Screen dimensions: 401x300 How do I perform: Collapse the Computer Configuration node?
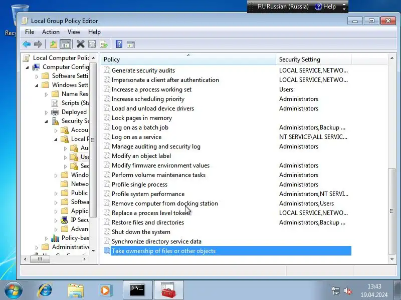point(28,67)
